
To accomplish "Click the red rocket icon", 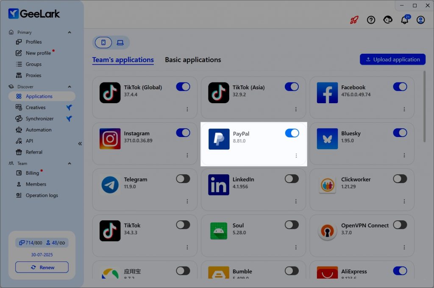I will tap(354, 20).
